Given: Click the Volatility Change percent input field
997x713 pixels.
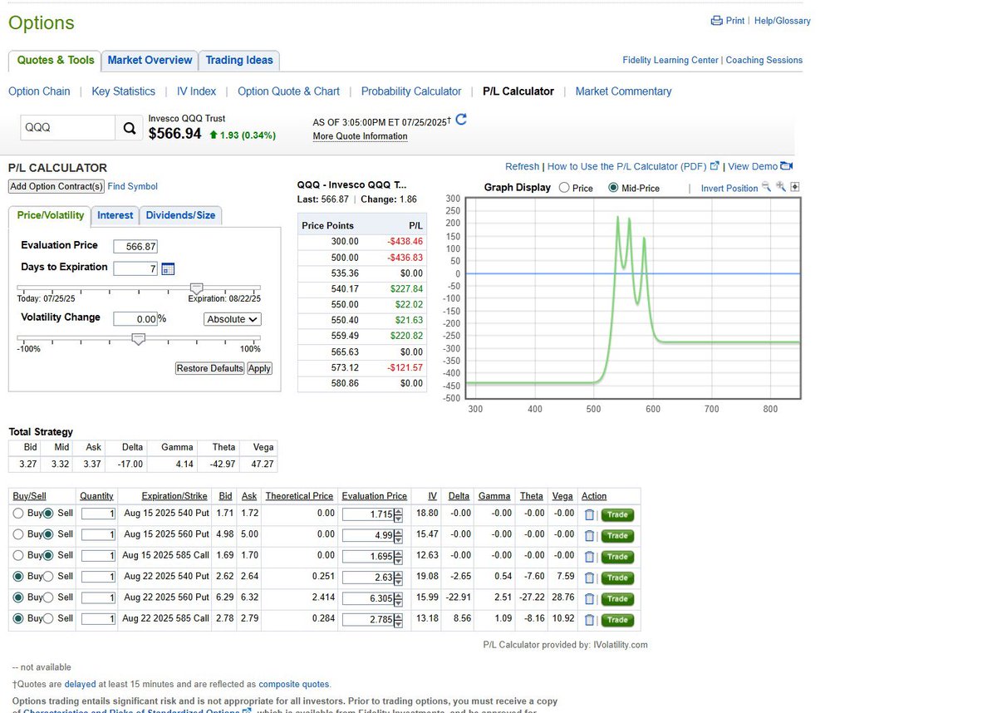Looking at the screenshot, I should pyautogui.click(x=135, y=319).
